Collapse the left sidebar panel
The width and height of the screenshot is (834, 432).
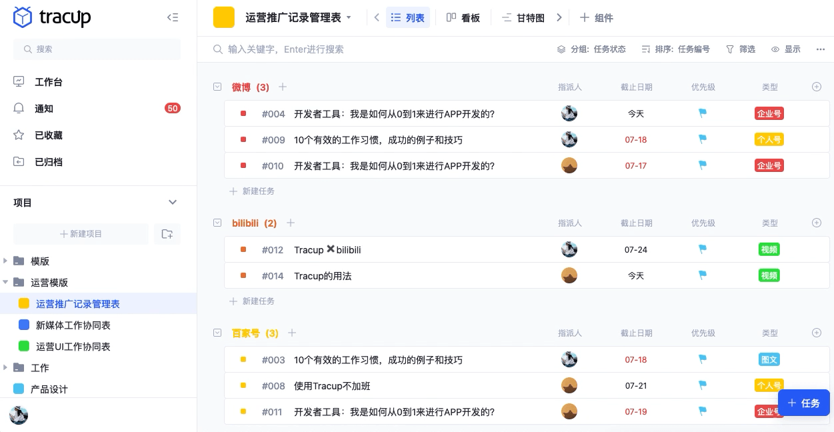coord(173,17)
